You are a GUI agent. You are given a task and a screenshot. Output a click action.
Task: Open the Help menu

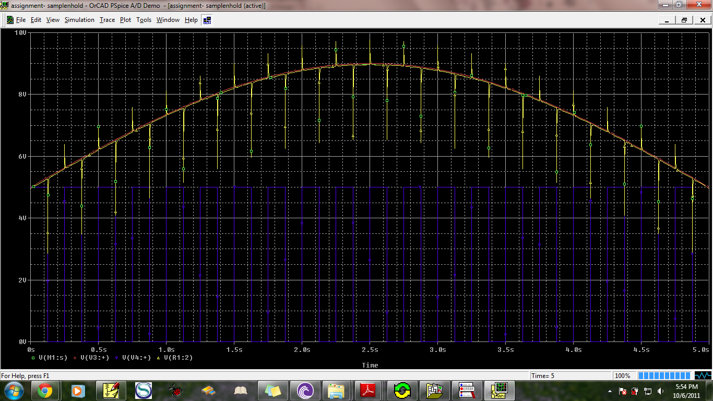(x=191, y=20)
